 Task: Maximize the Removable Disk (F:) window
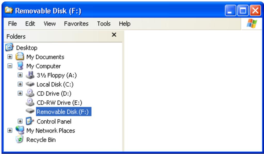pos(243,11)
